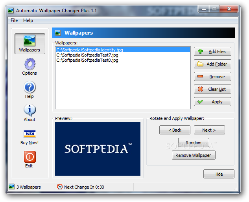Advance to next wallpaper with Next
249x202 pixels.
209,130
